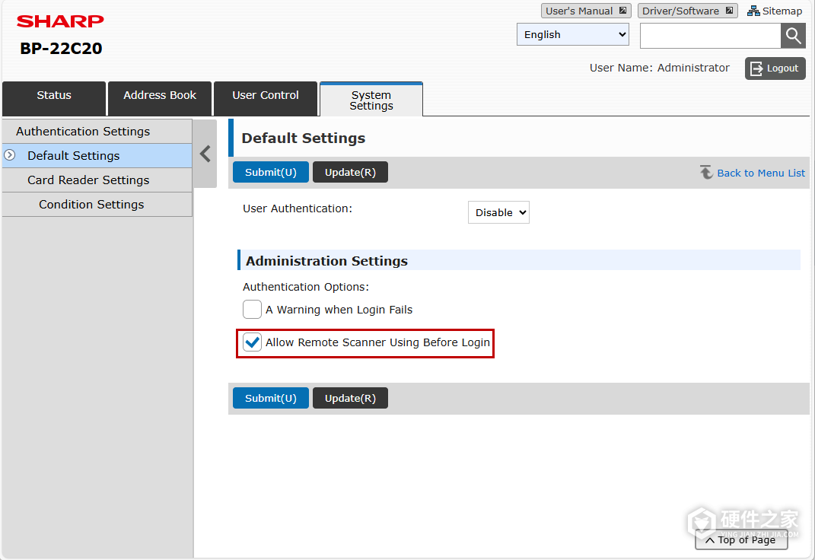Switch to the Status tab
The image size is (815, 560).
pos(54,99)
